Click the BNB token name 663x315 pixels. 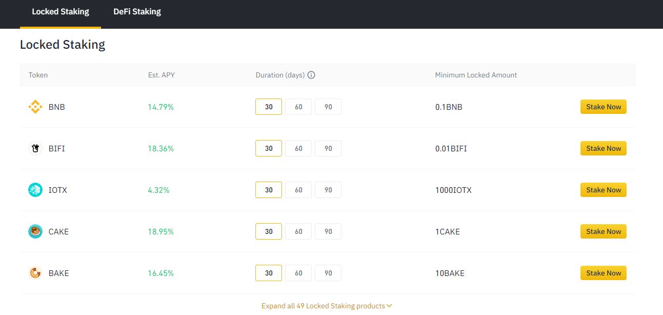(56, 107)
